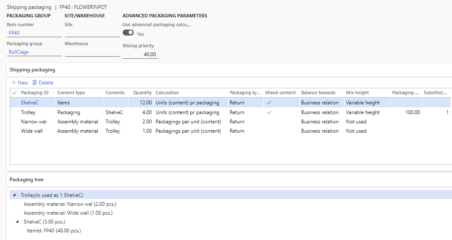Collapse the Trolley node in packaging tree
Viewport: 452px width, 240px height.
coord(15,195)
